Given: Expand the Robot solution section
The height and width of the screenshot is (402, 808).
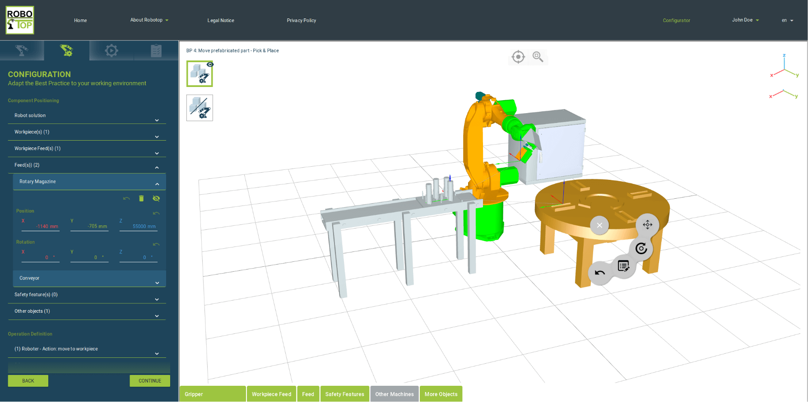Looking at the screenshot, I should coord(87,116).
